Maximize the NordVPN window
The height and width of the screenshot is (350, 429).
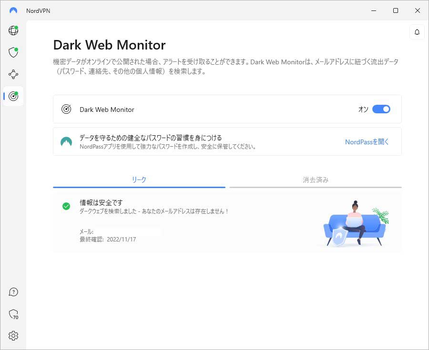(396, 10)
